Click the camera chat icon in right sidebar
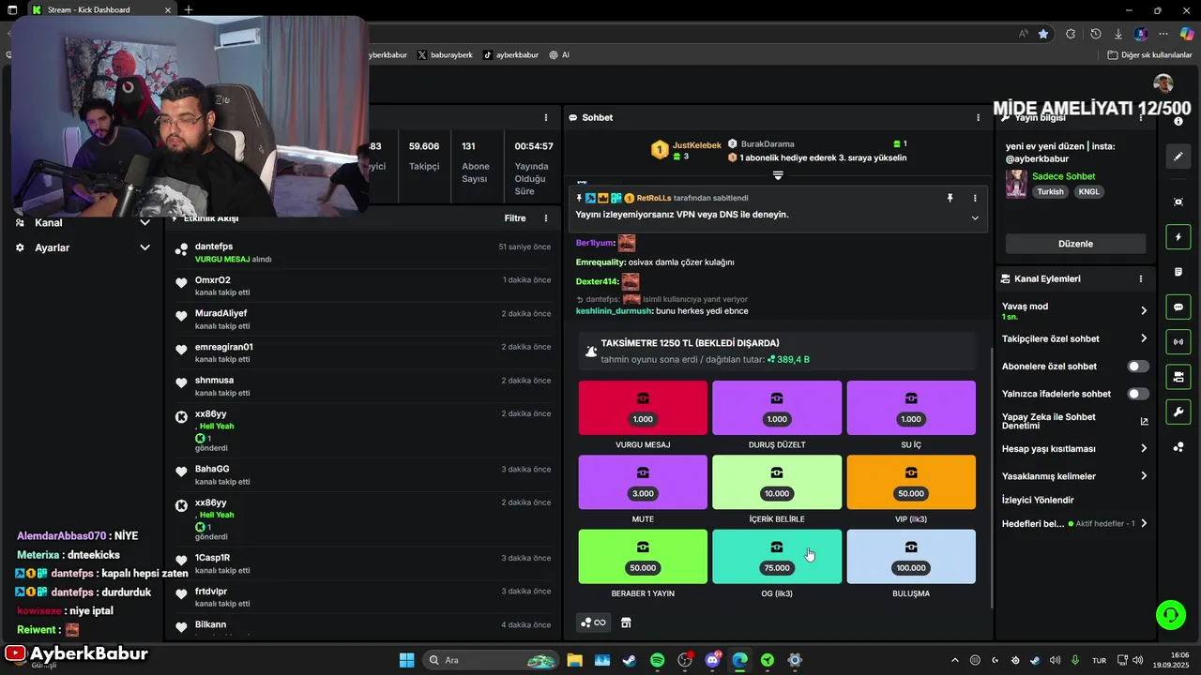This screenshot has height=675, width=1201. [x=1178, y=377]
